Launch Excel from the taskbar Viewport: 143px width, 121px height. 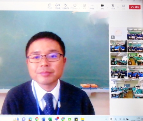tap(50, 119)
